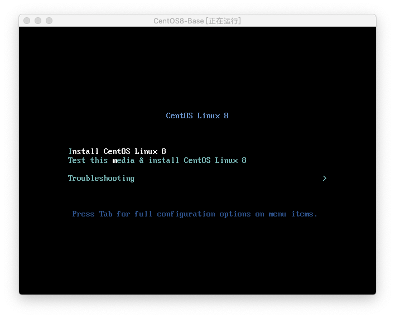
Task: Click "configuration options" in the bottom hint
Action: click(x=204, y=214)
